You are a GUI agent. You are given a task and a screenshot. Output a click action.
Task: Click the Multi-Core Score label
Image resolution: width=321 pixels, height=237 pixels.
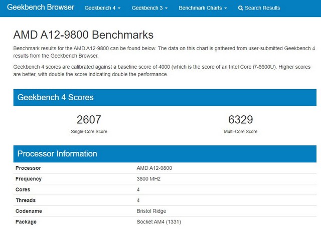[x=240, y=131]
